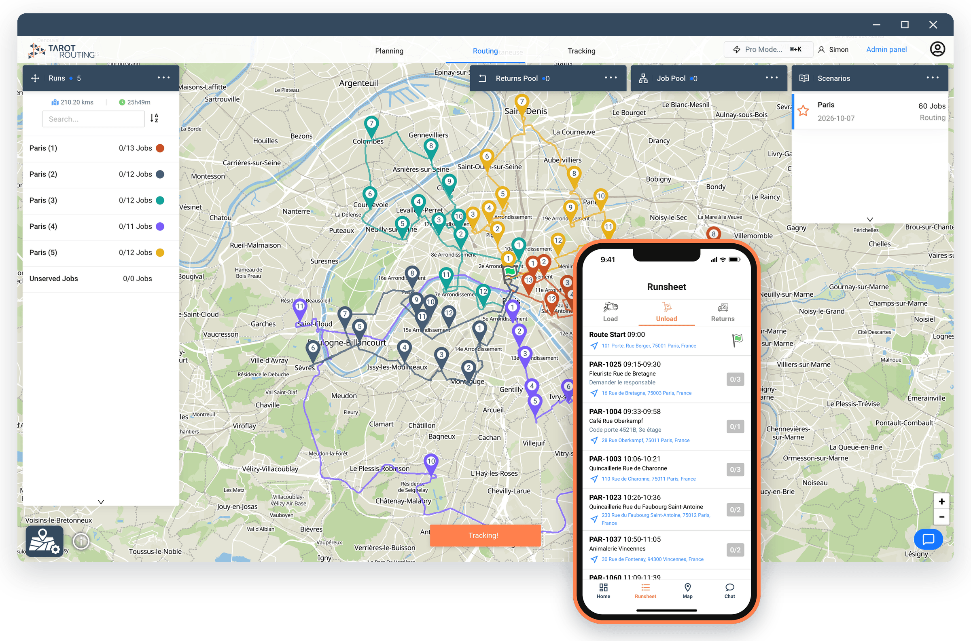This screenshot has height=641, width=971.
Task: Select the Paris (2) run row
Action: point(101,174)
